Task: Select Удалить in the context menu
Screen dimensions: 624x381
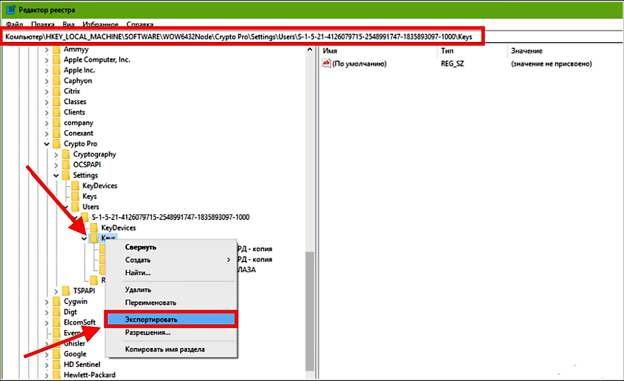Action: [138, 290]
